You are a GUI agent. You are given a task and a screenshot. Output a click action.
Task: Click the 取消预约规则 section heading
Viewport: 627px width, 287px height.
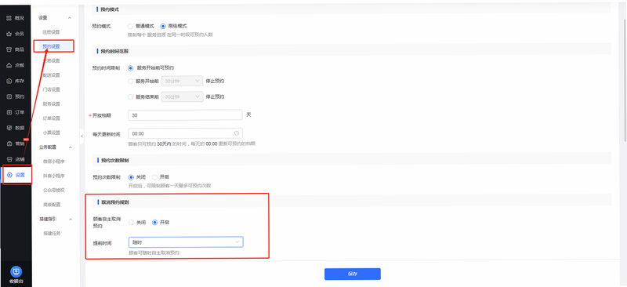click(x=115, y=202)
